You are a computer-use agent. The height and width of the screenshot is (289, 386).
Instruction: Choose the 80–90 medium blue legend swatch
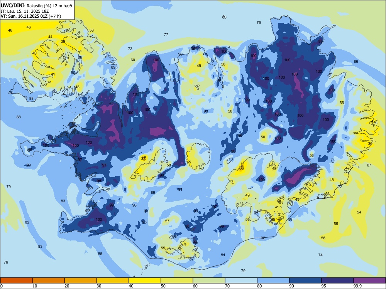[x=273, y=281]
